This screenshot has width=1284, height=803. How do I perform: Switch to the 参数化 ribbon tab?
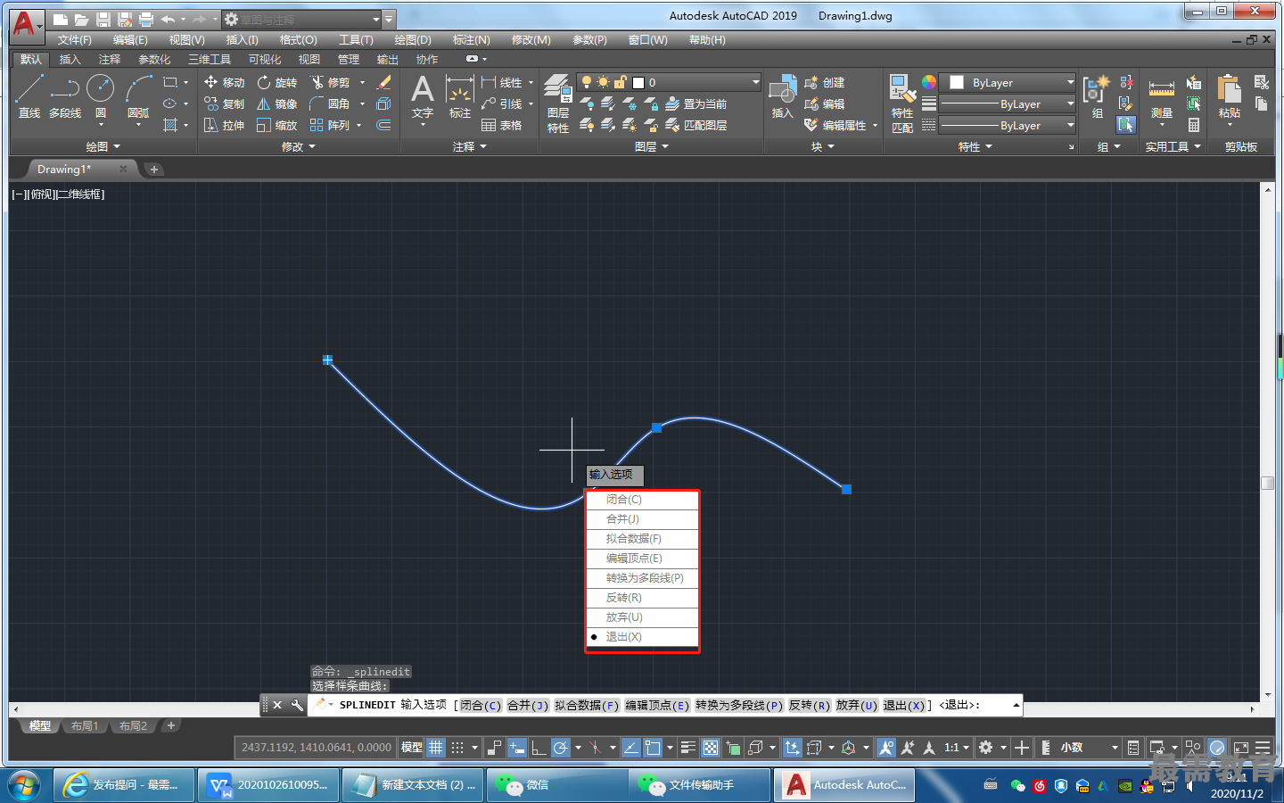coord(154,59)
